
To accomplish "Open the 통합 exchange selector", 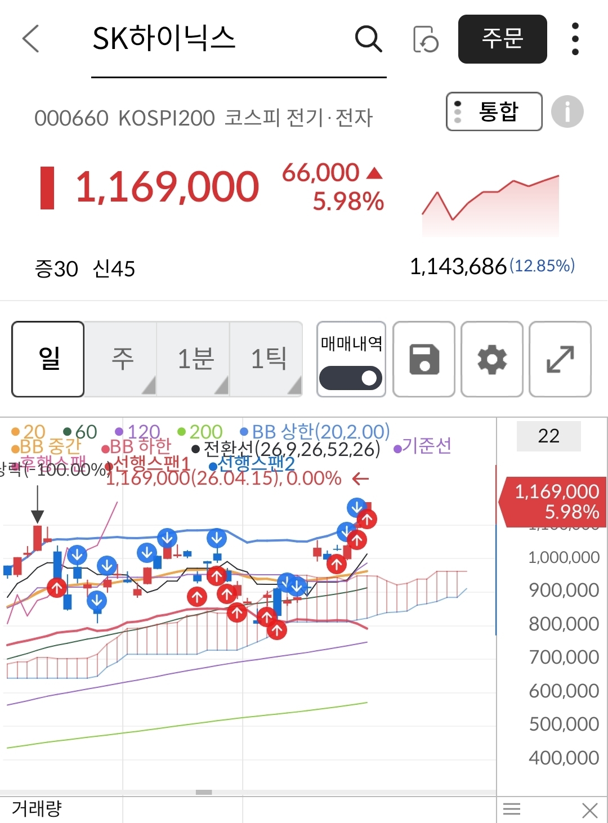I will [494, 111].
